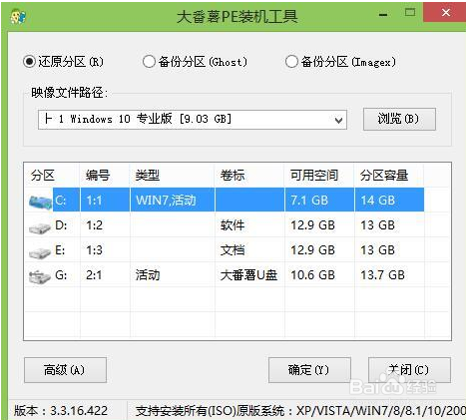This screenshot has height=420, width=466.
Task: Sort by 可用空间 column header
Action: point(314,176)
